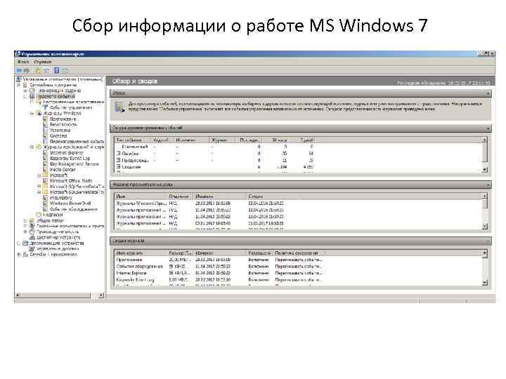Select Служебные программы in the tree
The image size is (506, 379).
(53, 85)
